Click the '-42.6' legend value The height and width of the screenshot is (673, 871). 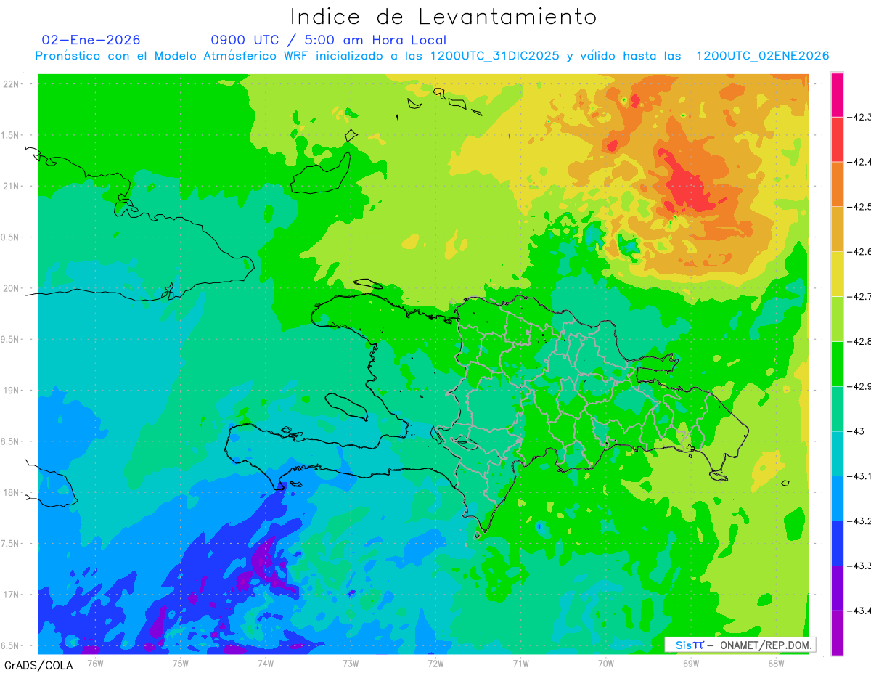tap(860, 252)
